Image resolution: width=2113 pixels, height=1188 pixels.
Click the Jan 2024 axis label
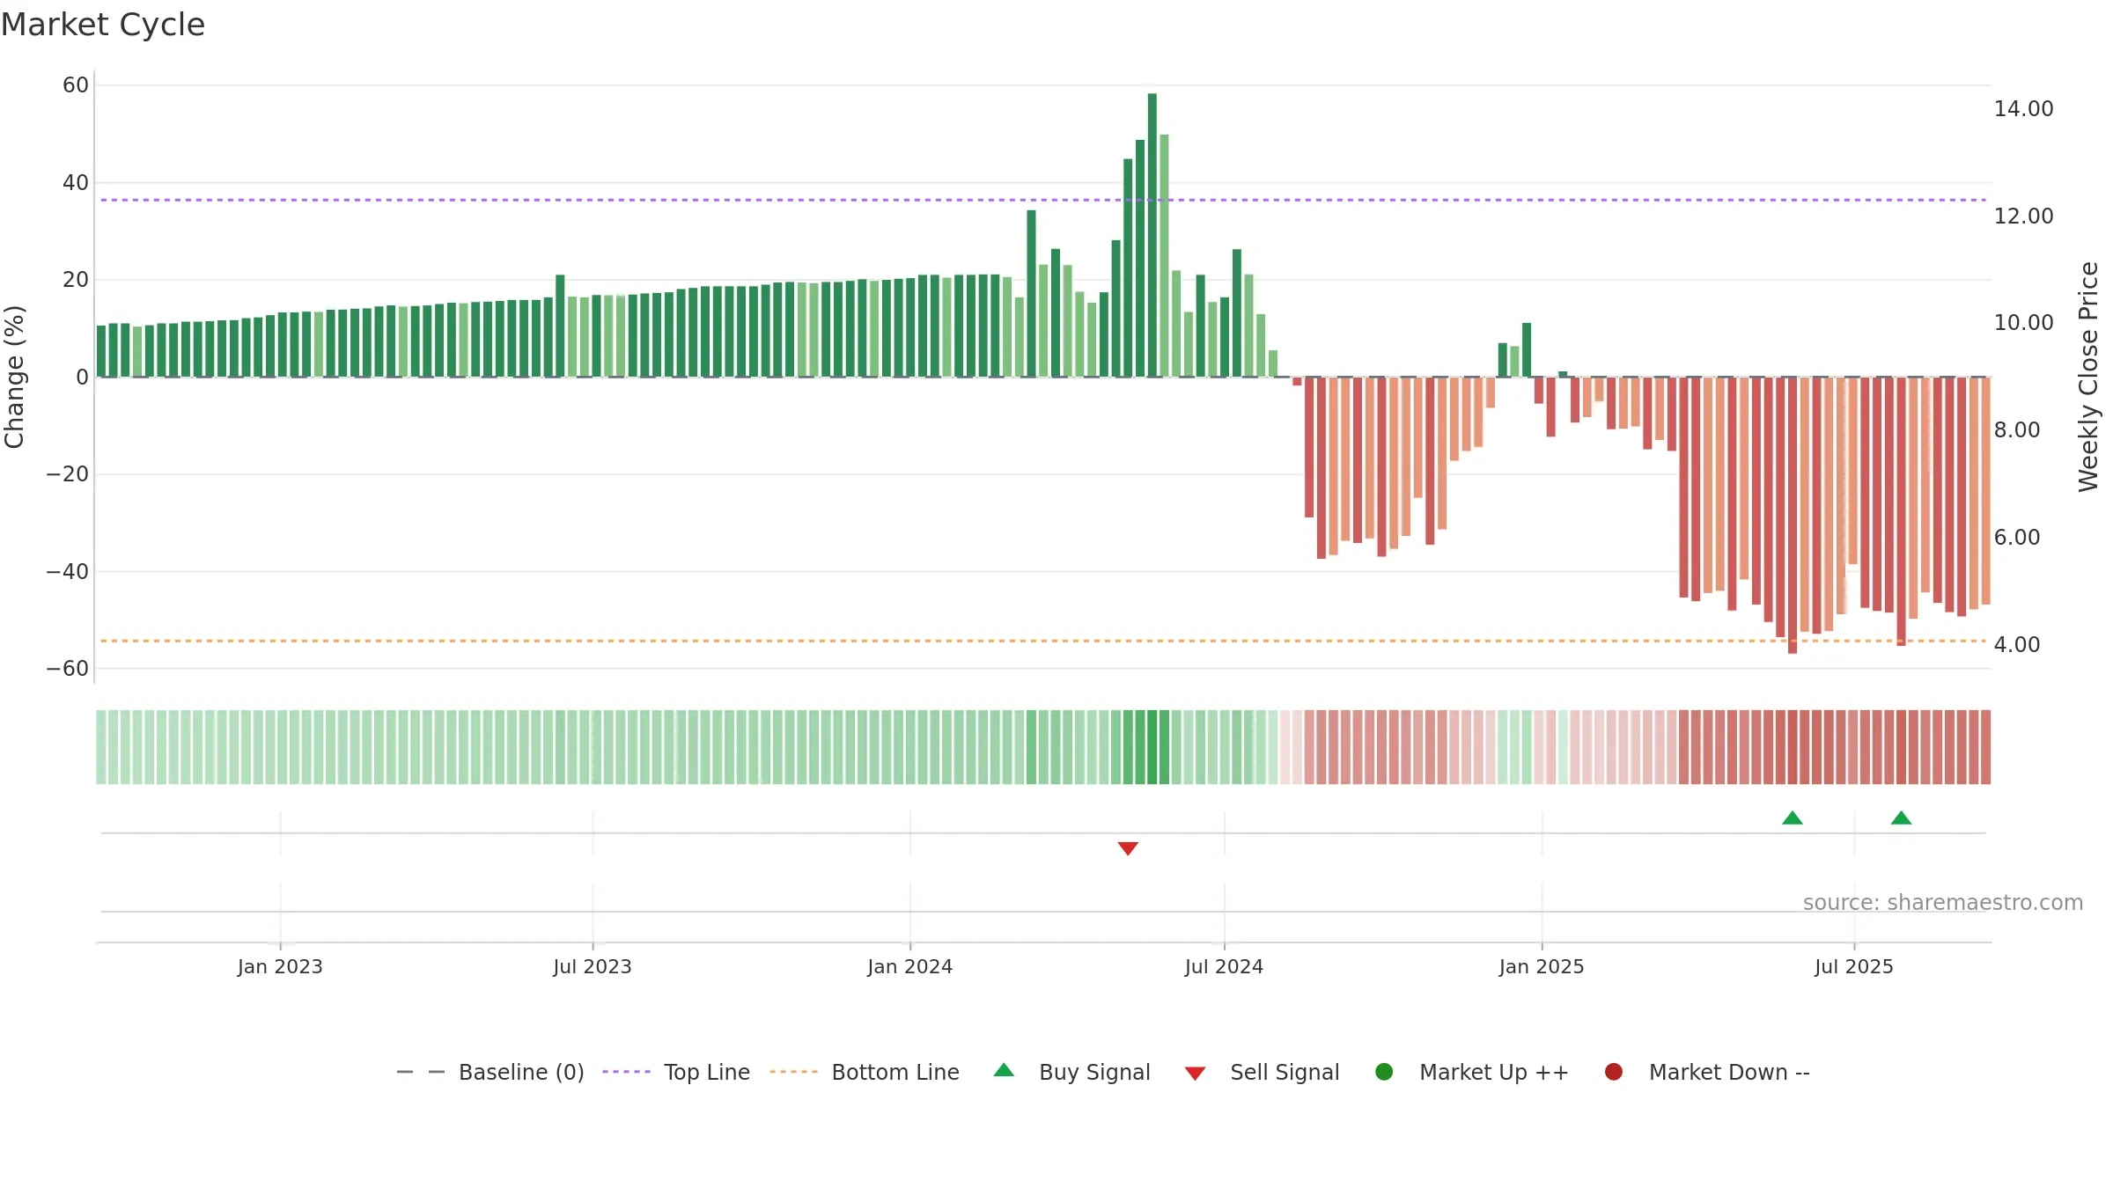click(x=910, y=966)
